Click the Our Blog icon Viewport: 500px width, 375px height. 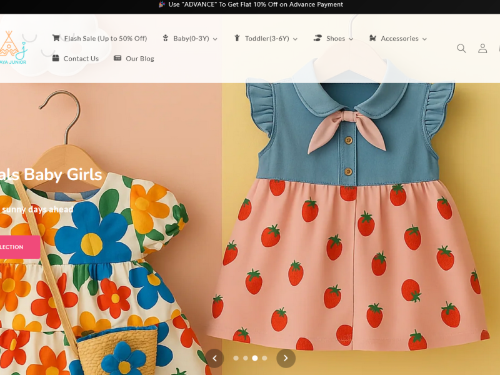coord(117,58)
